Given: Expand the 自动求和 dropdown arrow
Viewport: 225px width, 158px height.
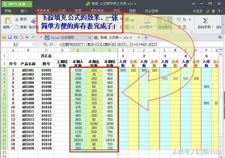Looking at the screenshot, I should 212,27.
